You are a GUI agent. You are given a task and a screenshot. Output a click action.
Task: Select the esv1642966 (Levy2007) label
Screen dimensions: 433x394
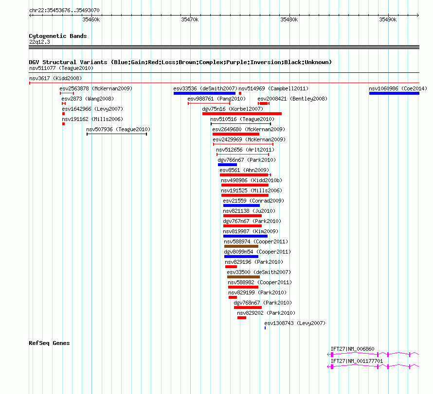tap(92, 109)
